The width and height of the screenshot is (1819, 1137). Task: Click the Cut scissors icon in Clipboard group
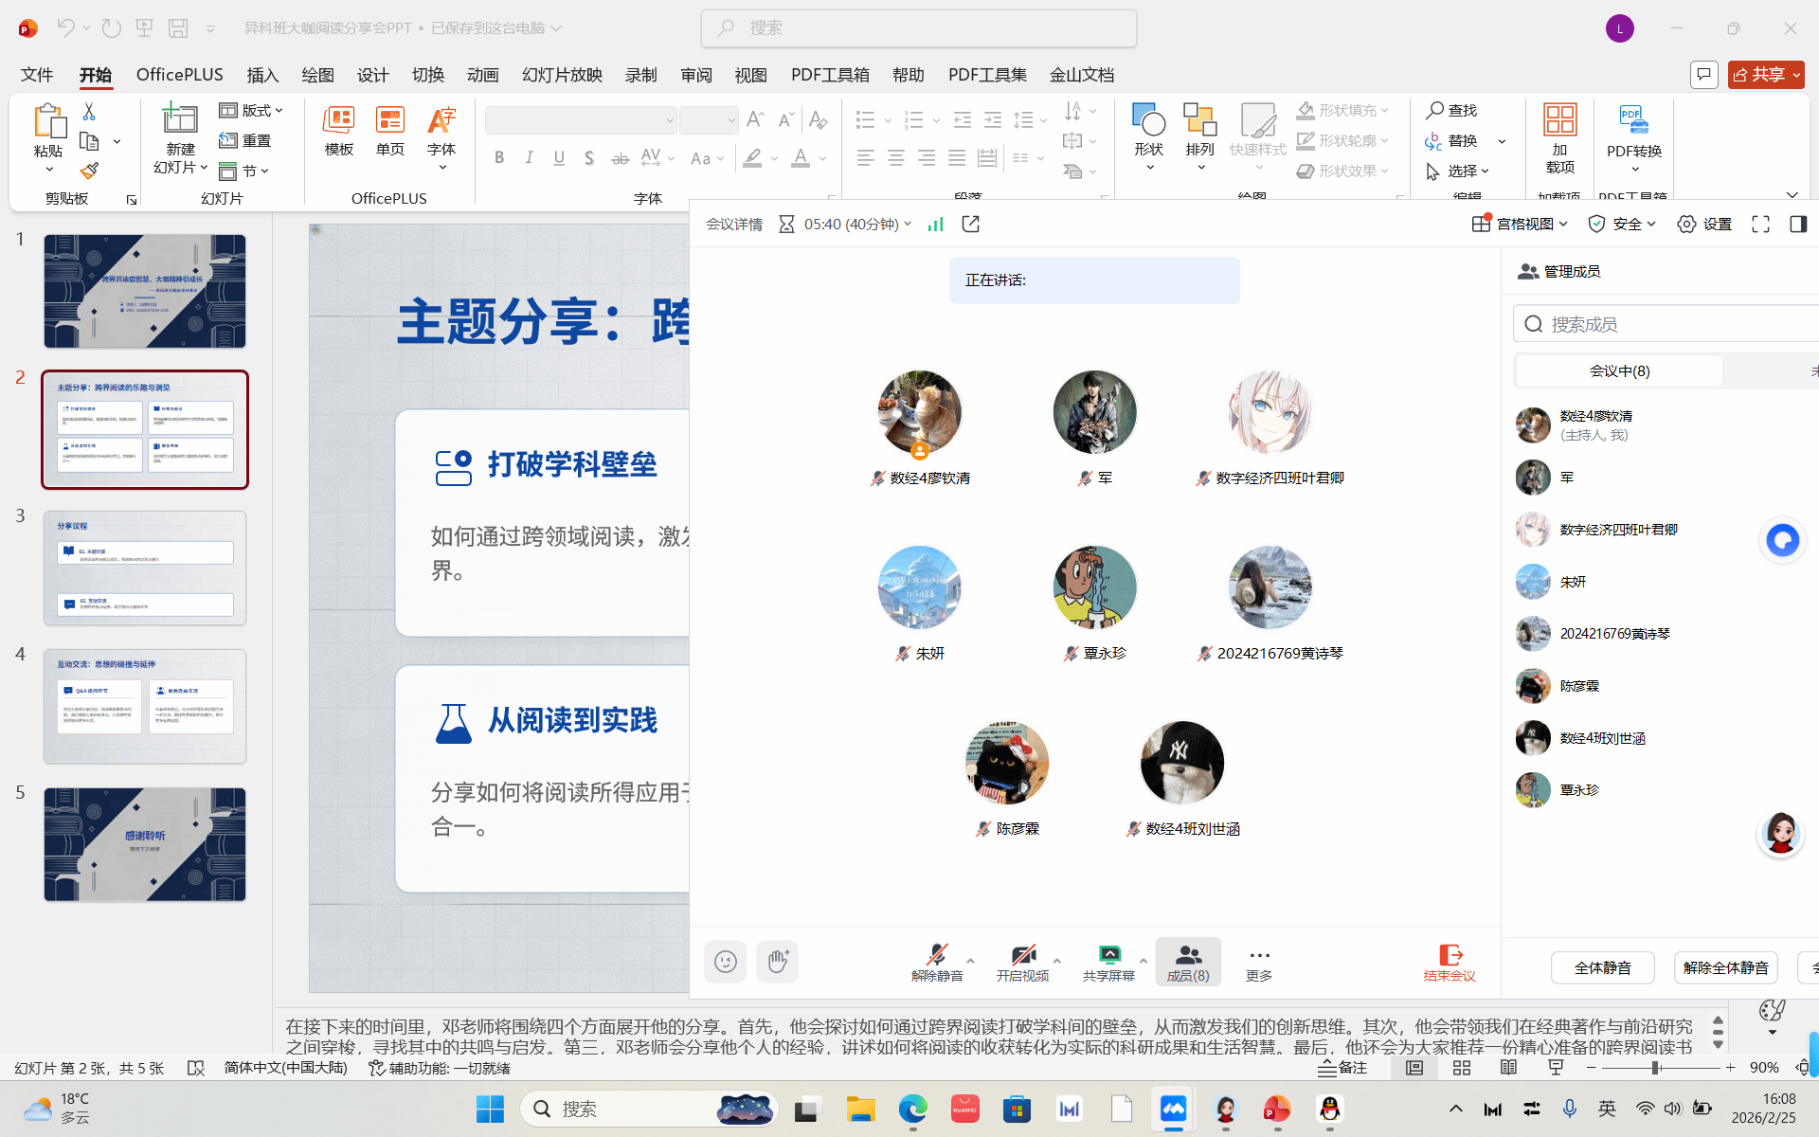tap(89, 112)
